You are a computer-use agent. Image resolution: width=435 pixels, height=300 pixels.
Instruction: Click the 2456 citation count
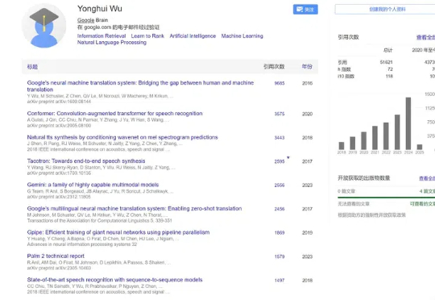[x=280, y=209]
